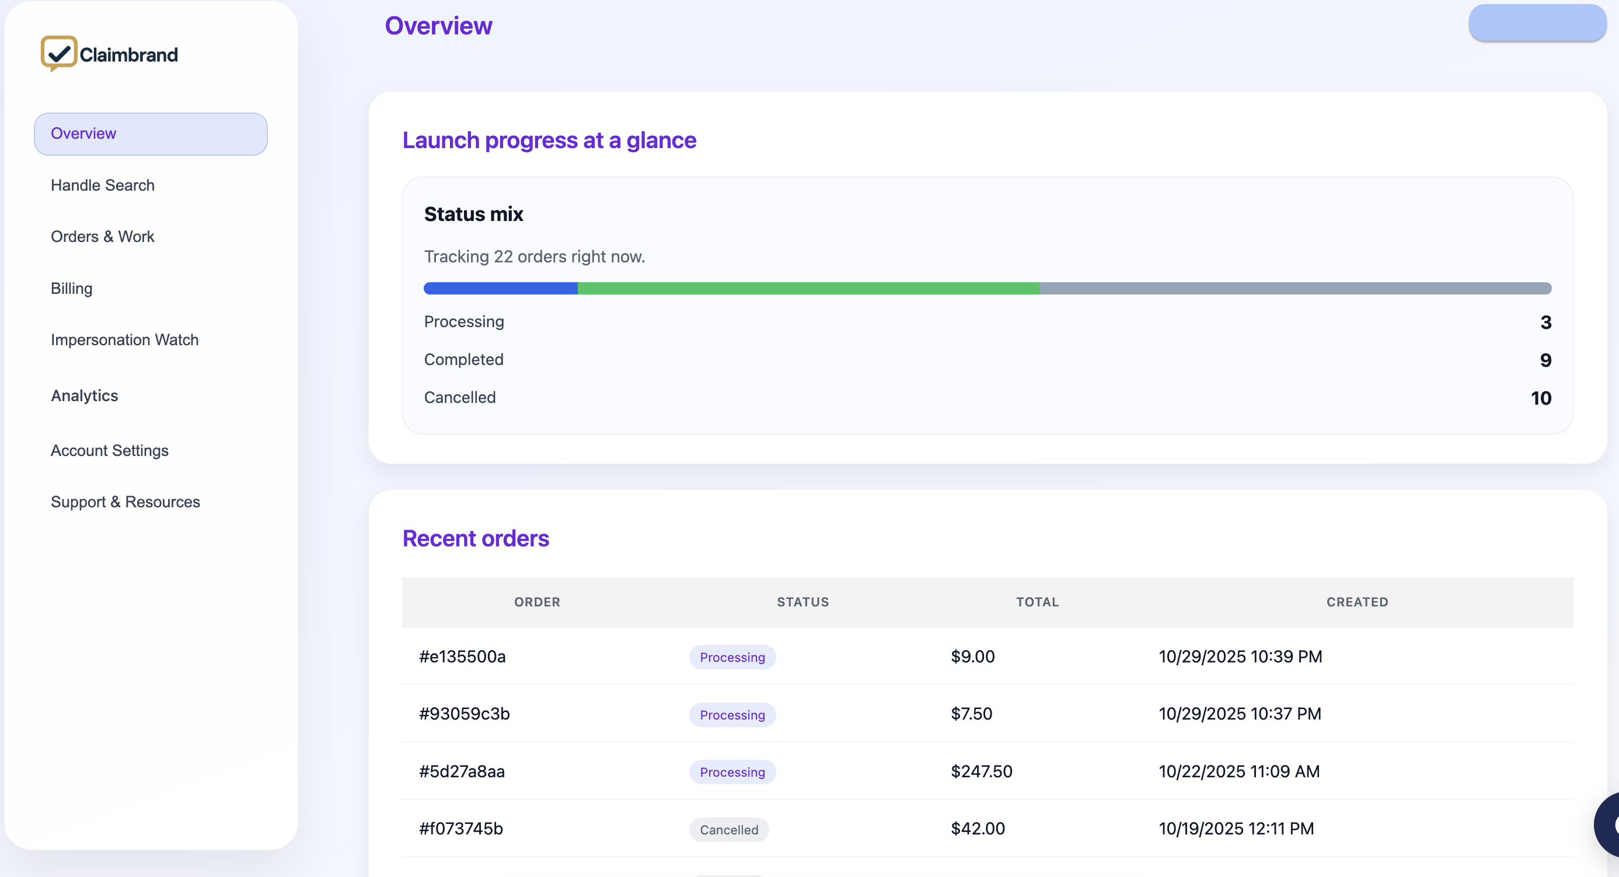
Task: Open Orders & Work section
Action: pos(103,237)
